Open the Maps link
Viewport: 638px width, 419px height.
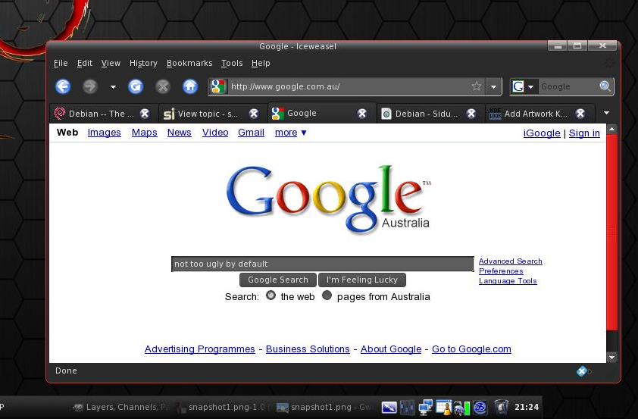pos(145,133)
